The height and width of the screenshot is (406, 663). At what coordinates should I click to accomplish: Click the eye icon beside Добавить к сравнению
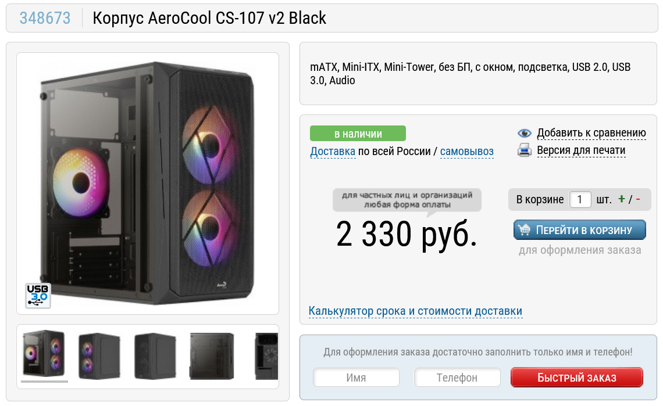pyautogui.click(x=525, y=133)
